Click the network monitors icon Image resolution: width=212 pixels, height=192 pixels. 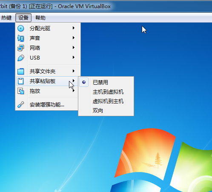click(x=21, y=48)
